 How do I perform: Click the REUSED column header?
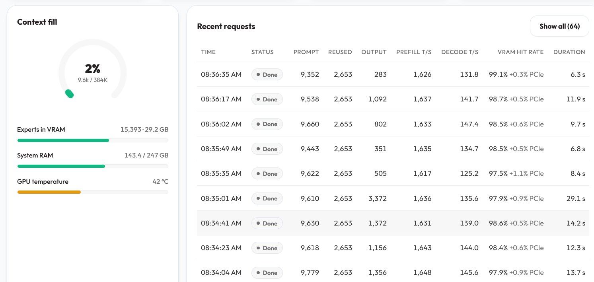340,52
